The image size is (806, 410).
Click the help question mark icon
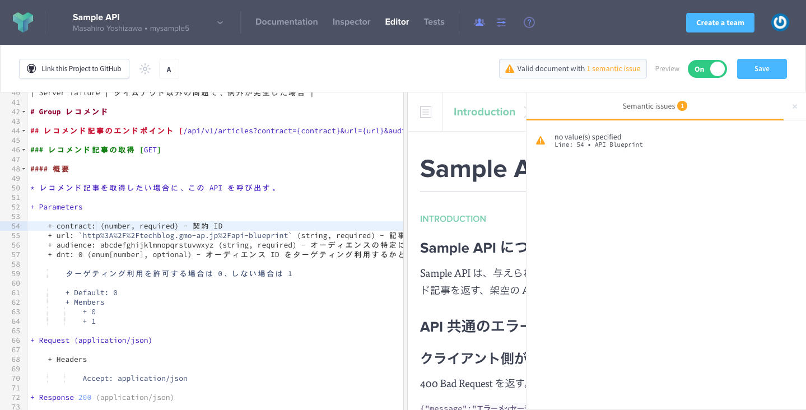529,22
